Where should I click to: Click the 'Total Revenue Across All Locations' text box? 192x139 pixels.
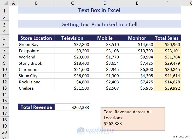(x=133, y=119)
